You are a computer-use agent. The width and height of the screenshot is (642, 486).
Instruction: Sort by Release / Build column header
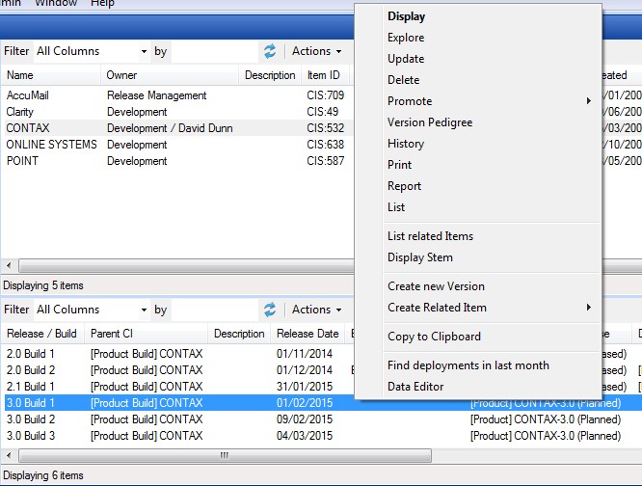coord(42,334)
